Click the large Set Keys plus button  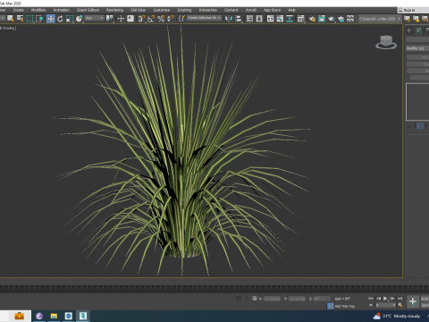point(413,301)
